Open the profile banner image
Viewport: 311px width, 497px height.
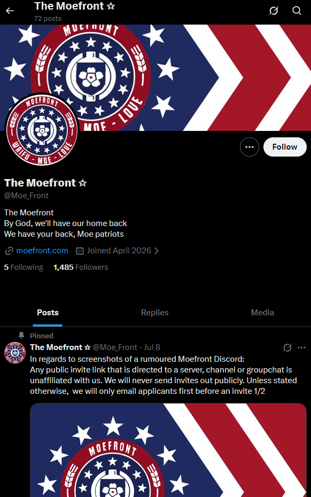(x=155, y=77)
